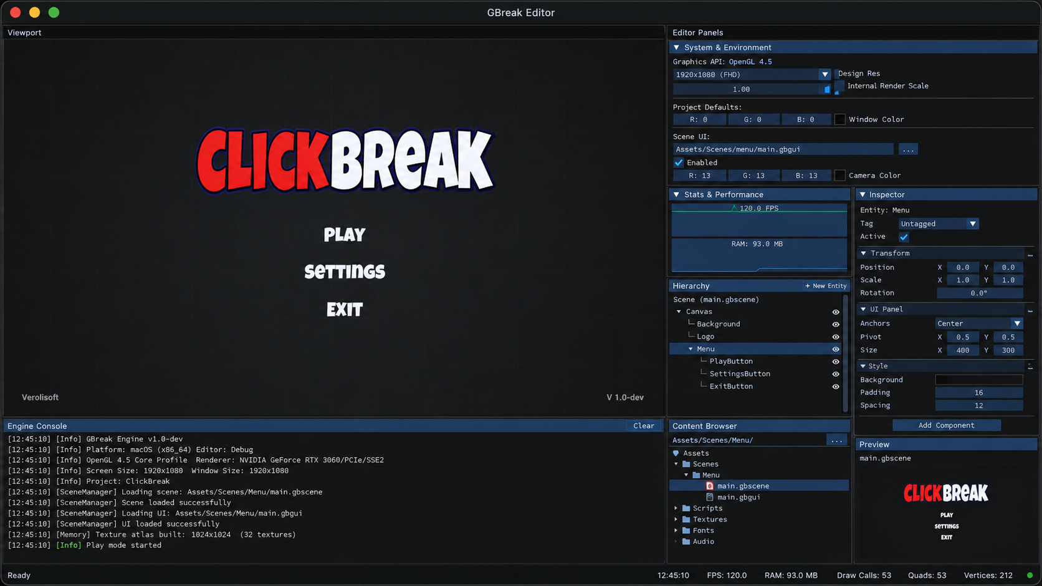
Task: Hide the Background entity with its eye icon
Action: (x=836, y=324)
